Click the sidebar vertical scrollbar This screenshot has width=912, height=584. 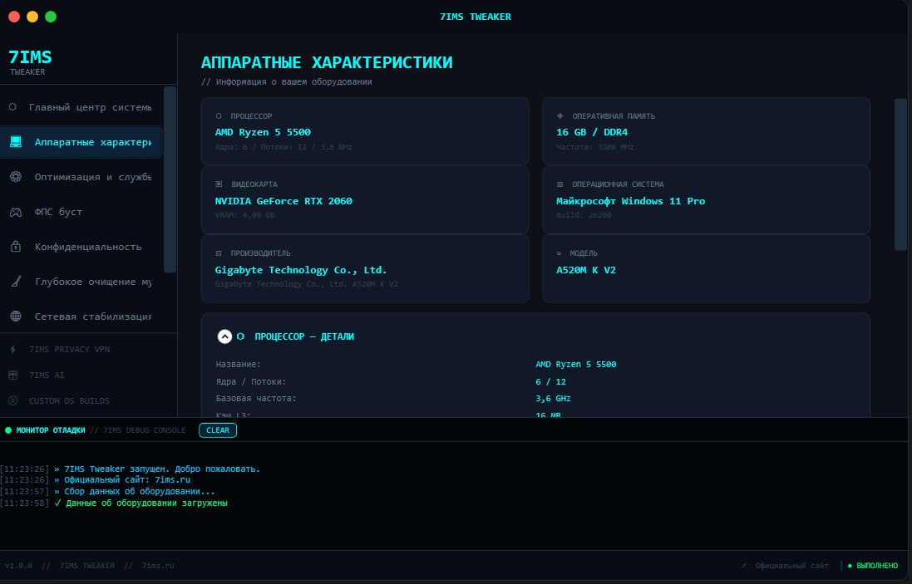pos(170,179)
